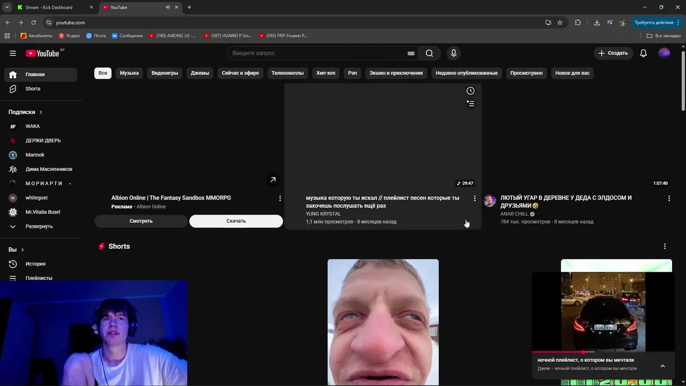
Task: Open the Albion Online ad external link icon
Action: [273, 180]
